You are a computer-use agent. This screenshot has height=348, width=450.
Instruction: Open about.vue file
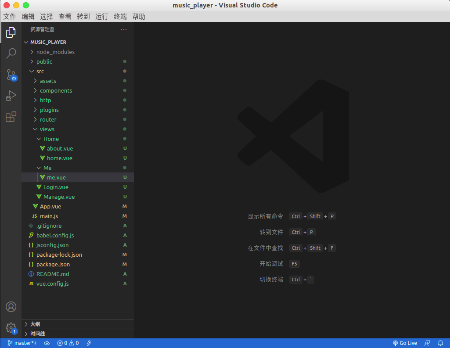tap(78, 148)
